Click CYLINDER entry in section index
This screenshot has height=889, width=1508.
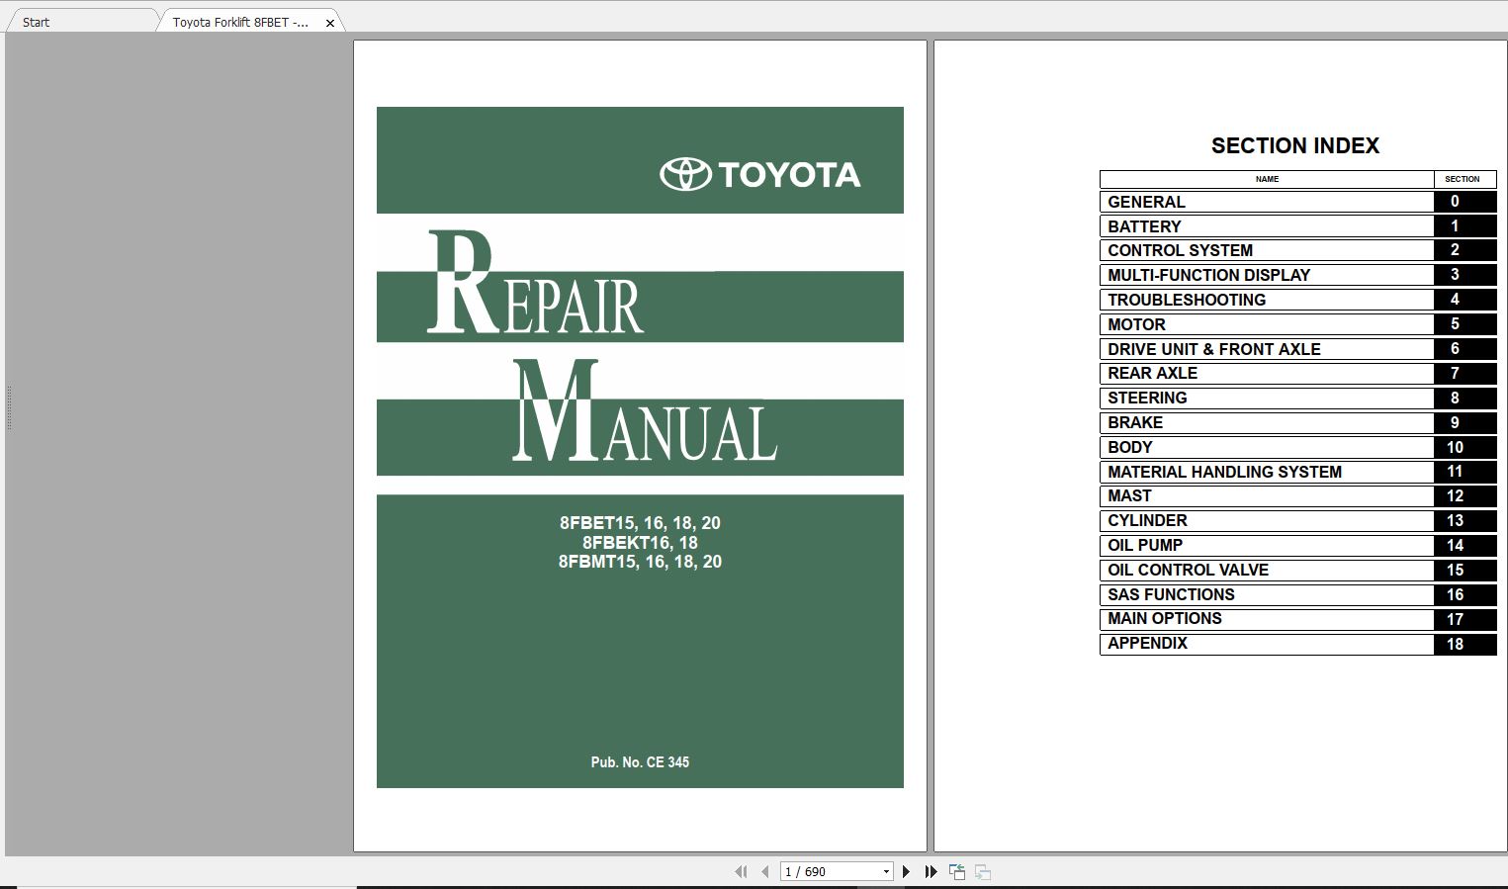(x=1267, y=520)
